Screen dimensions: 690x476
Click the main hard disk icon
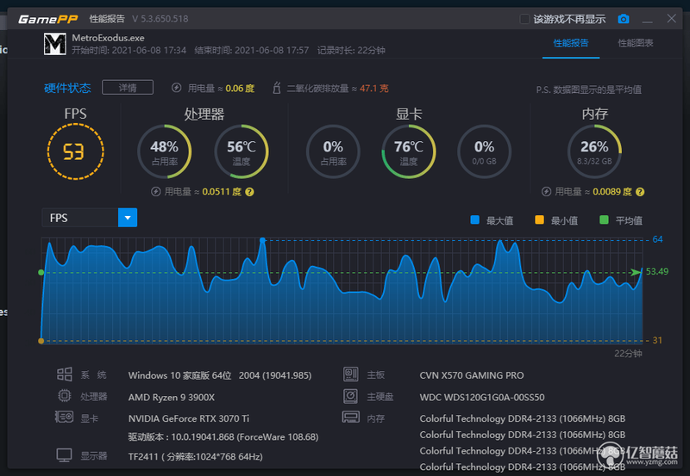click(351, 396)
